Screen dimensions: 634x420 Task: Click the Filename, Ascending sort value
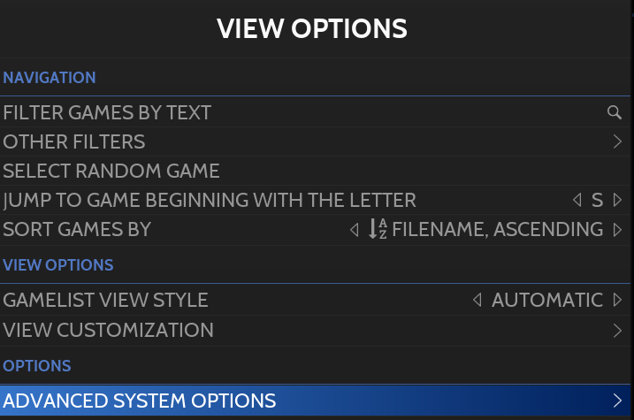pos(497,230)
